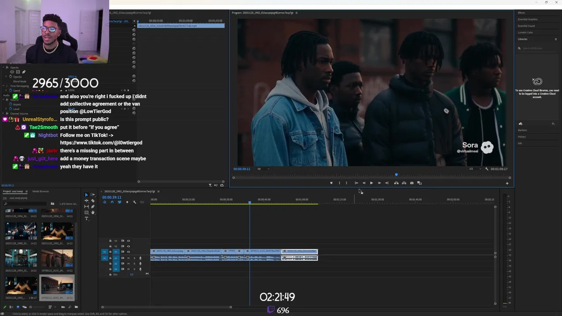Select the Selection tool arrow
The height and width of the screenshot is (316, 562).
click(x=86, y=195)
